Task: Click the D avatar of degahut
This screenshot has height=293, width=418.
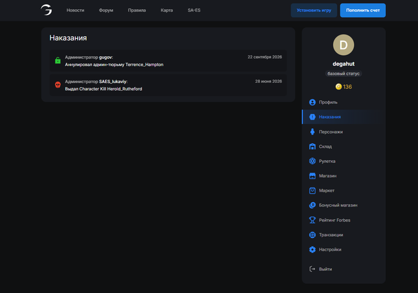Action: coord(344,45)
